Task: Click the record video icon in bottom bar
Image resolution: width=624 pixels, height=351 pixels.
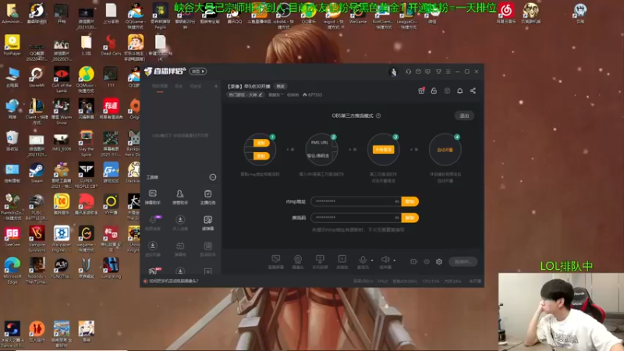Action: [x=414, y=261]
